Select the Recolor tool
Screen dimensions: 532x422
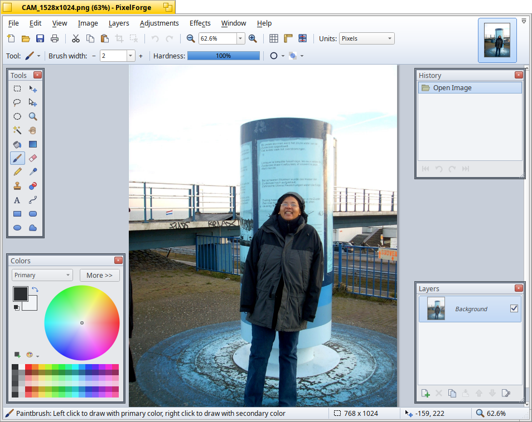33,186
